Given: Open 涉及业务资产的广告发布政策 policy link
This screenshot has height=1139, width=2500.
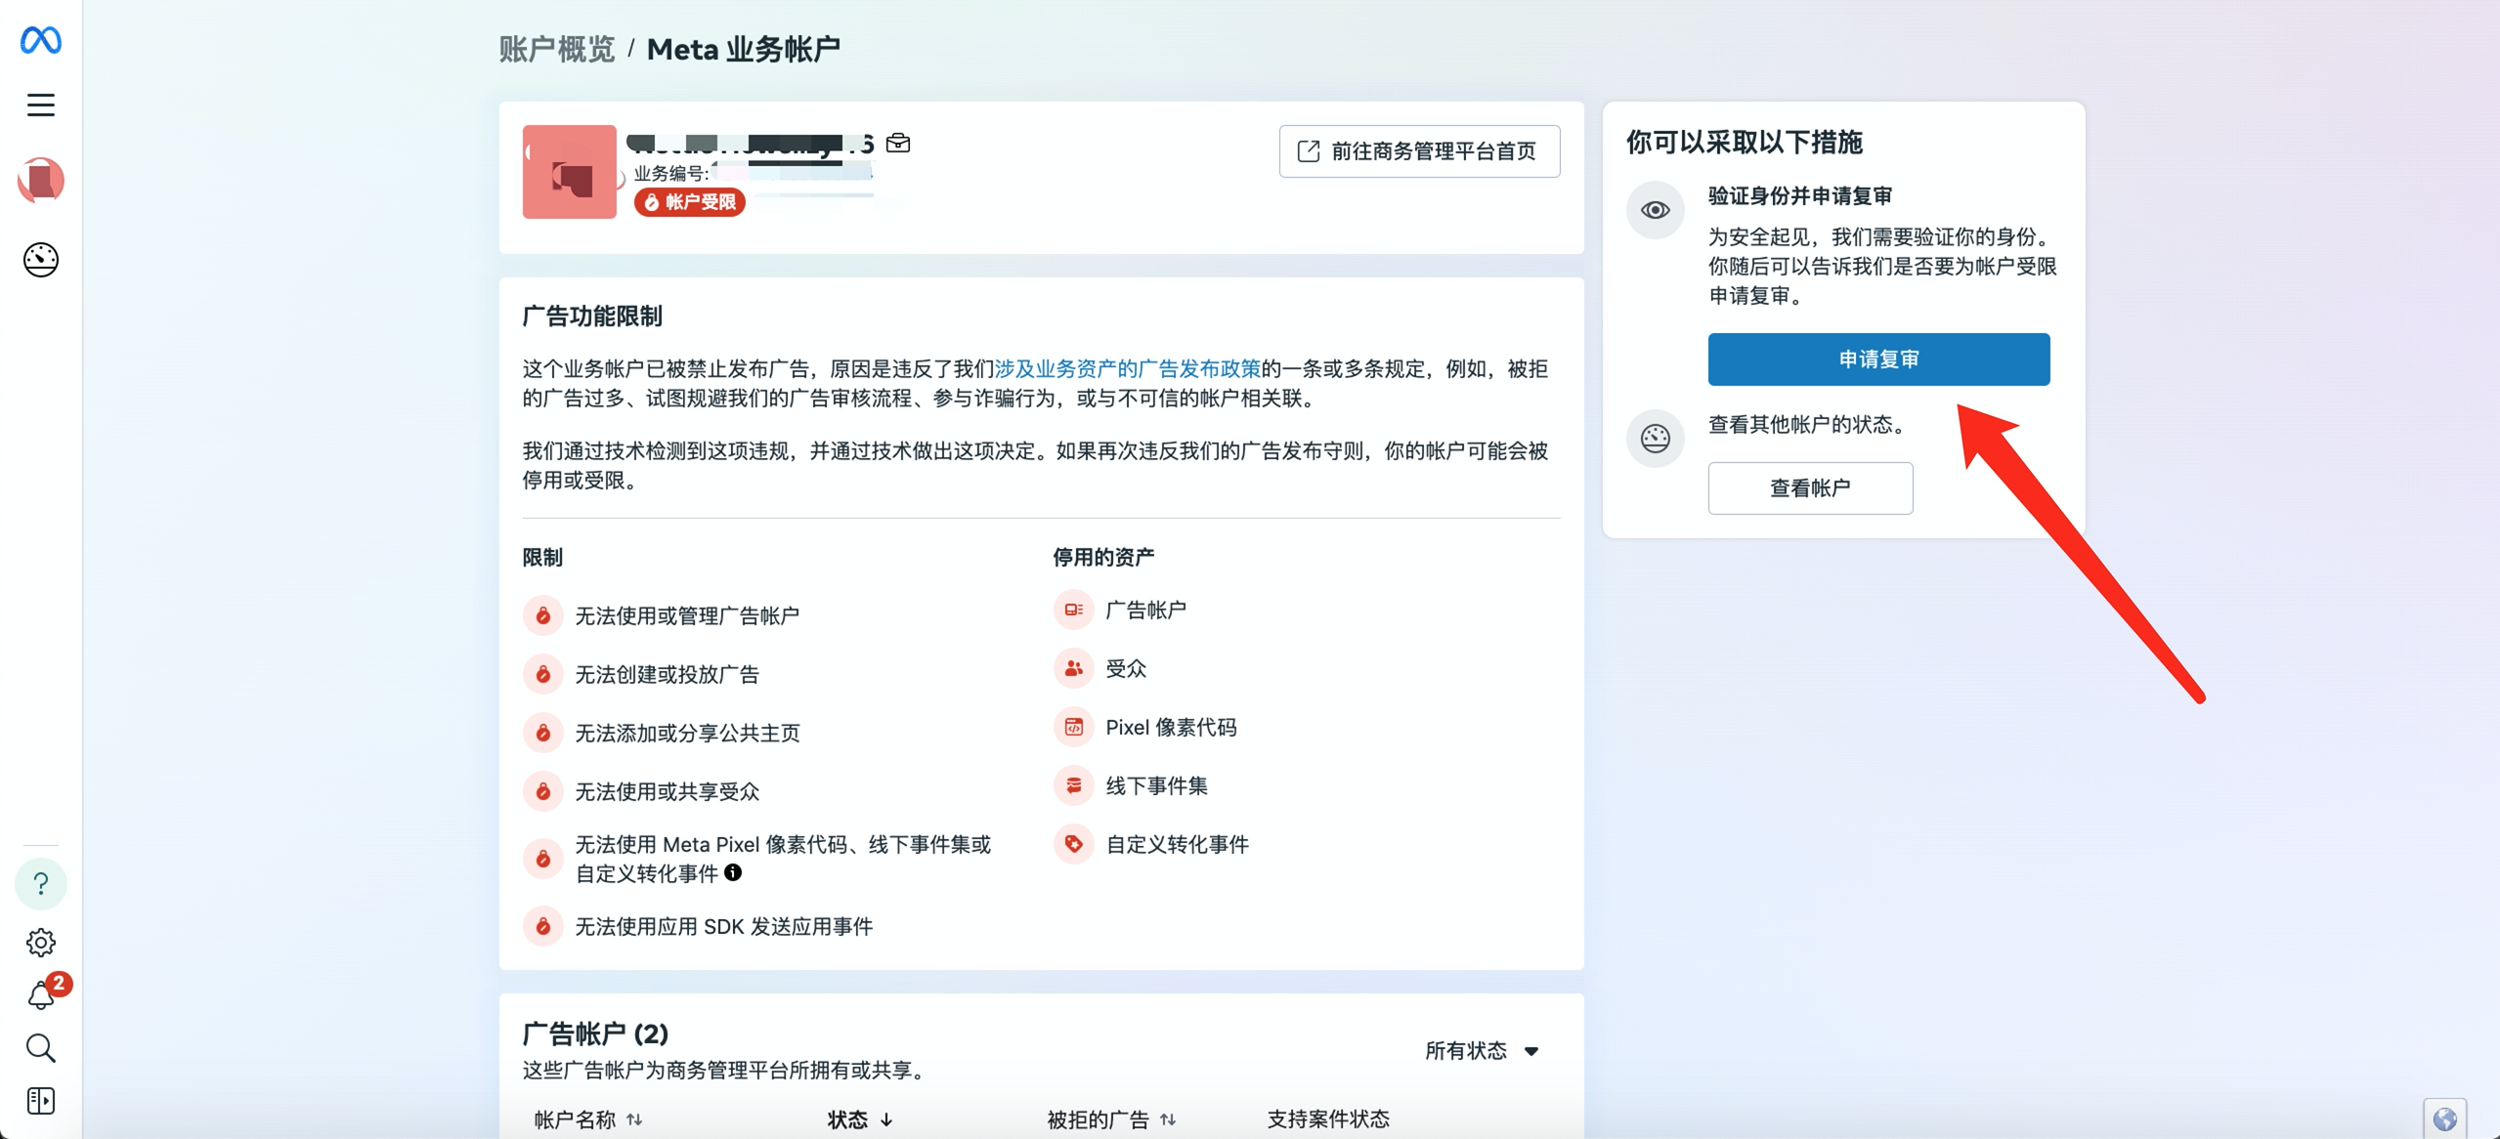Looking at the screenshot, I should coord(1128,369).
